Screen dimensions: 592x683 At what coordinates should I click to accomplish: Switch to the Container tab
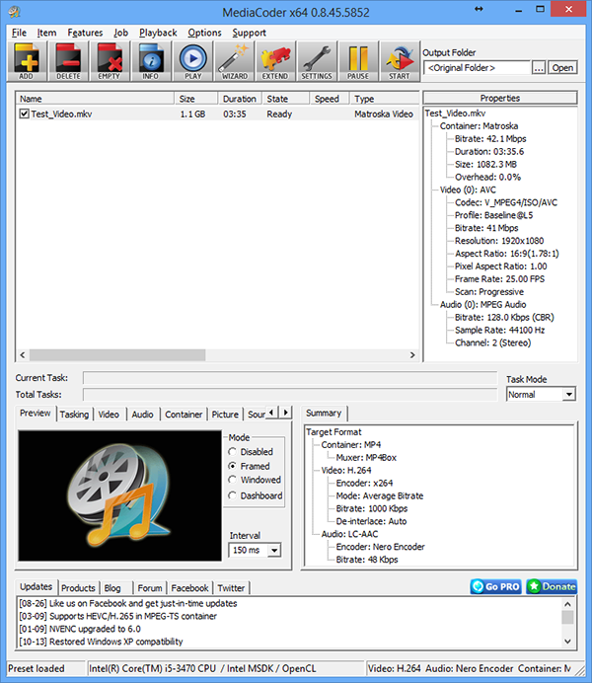(x=184, y=415)
